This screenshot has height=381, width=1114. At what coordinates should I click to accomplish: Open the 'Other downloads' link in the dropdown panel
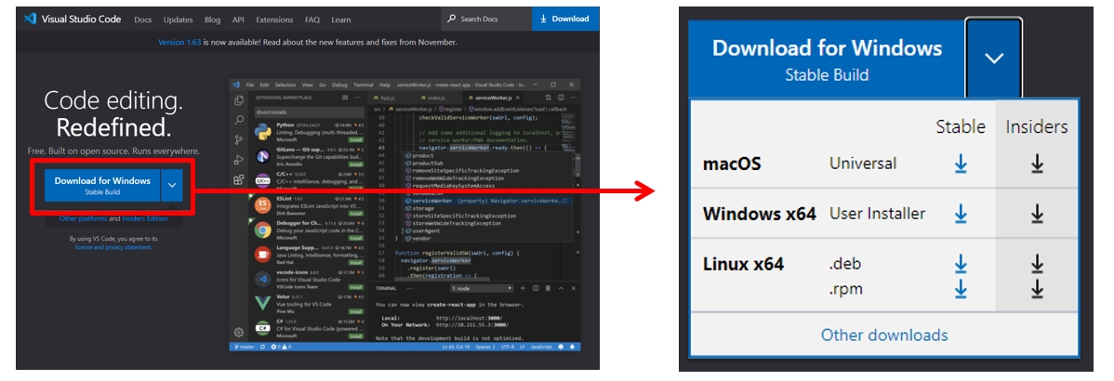coord(883,335)
